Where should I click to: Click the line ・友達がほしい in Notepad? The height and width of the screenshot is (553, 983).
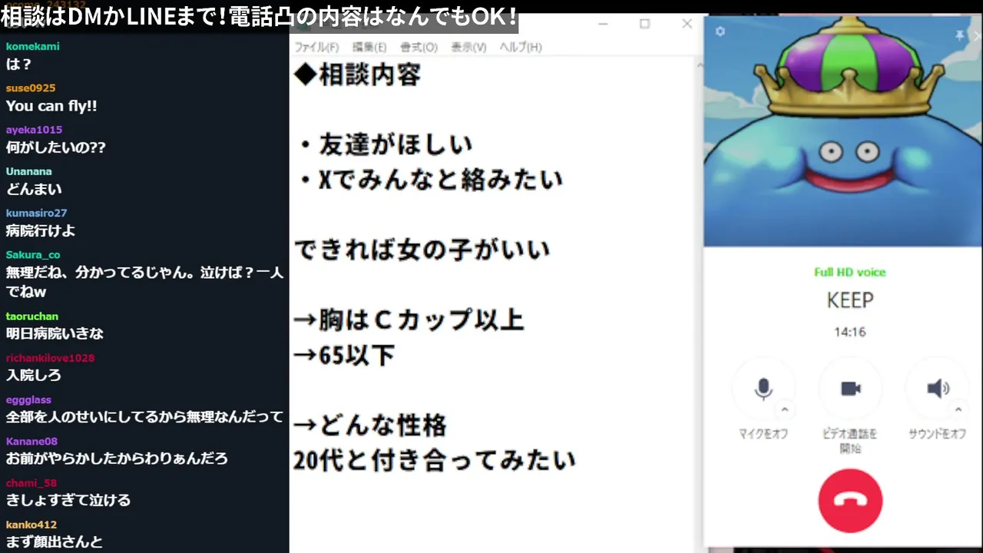point(384,144)
